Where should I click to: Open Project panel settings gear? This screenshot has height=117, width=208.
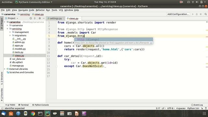click(x=40, y=18)
